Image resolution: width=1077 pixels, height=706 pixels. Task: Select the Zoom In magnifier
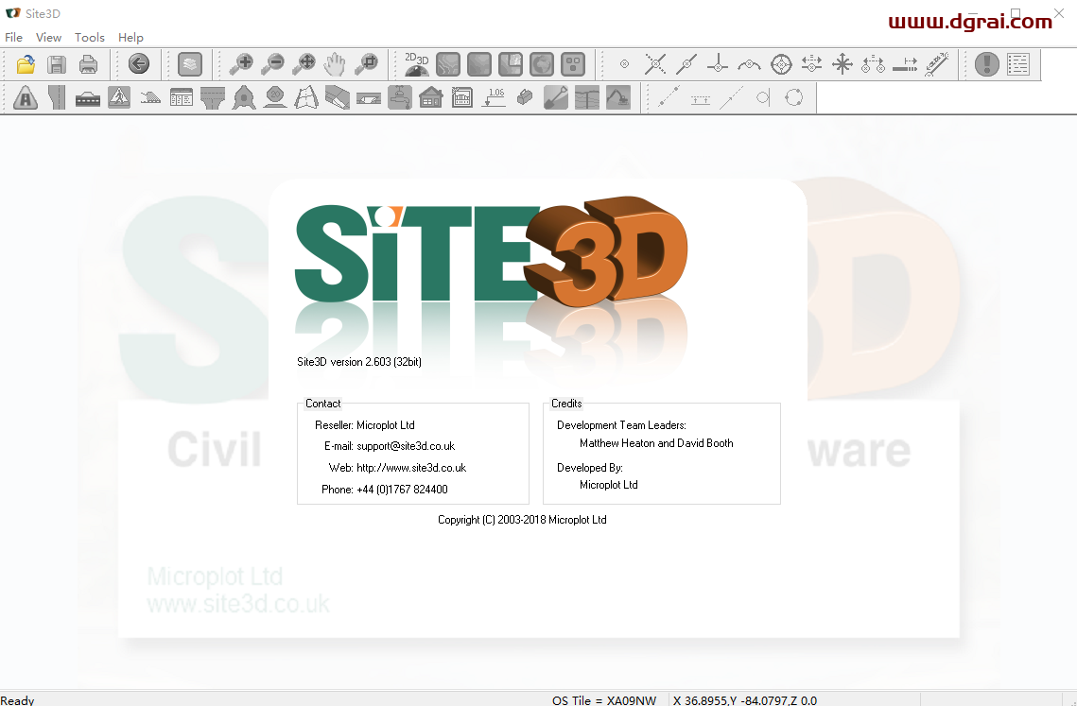tap(241, 64)
